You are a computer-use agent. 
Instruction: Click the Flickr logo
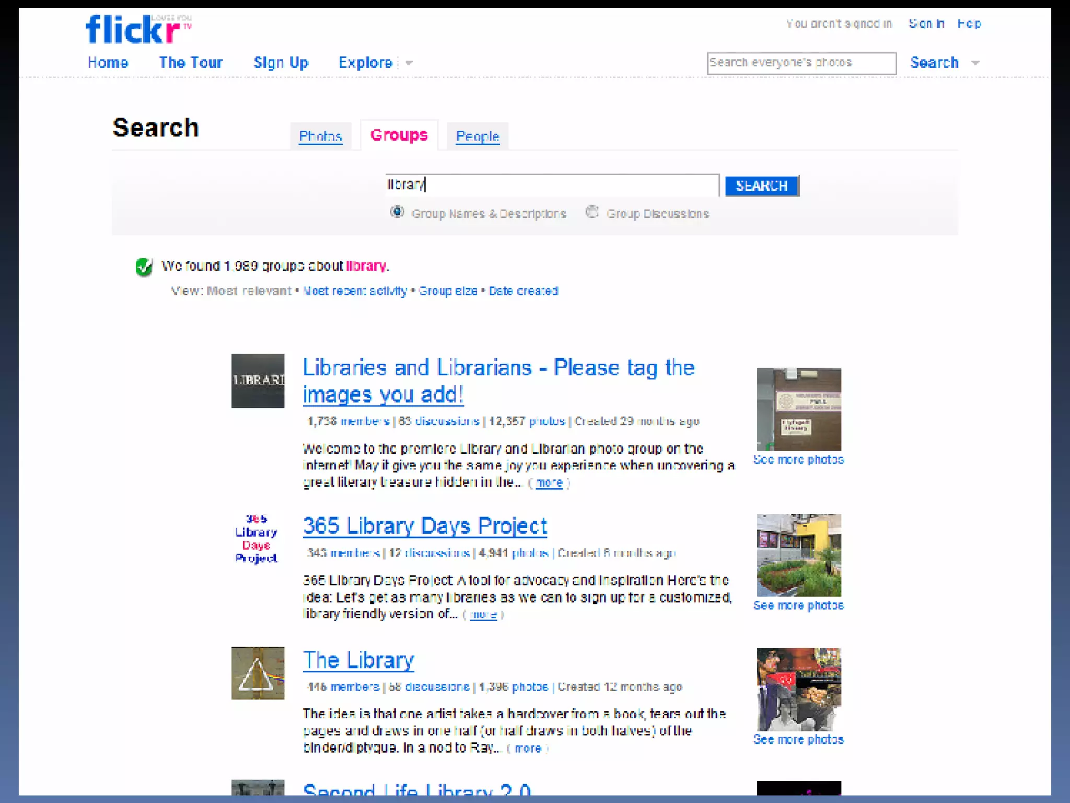tap(133, 30)
